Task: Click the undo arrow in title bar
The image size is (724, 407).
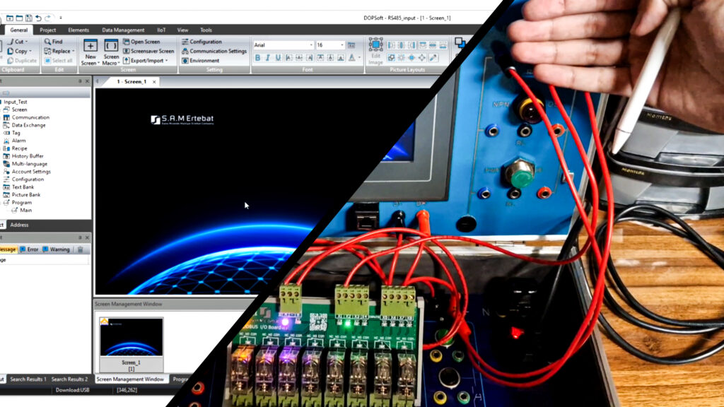Action: click(38, 18)
